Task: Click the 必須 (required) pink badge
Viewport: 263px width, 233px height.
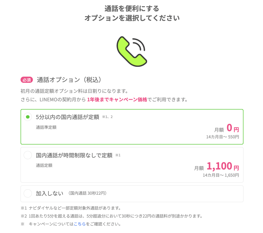Action: click(27, 80)
